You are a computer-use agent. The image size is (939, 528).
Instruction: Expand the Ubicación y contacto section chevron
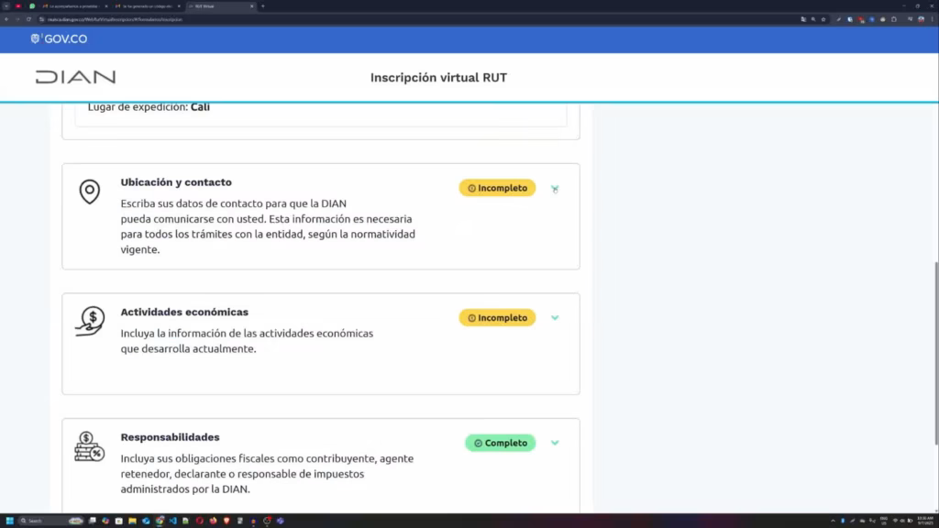(x=555, y=189)
